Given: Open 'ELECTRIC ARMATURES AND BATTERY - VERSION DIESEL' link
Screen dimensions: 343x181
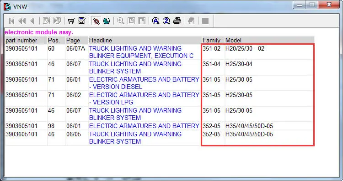Looking at the screenshot, I should (x=144, y=83).
